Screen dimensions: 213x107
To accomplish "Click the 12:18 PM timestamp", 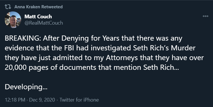I will coord(15,100).
